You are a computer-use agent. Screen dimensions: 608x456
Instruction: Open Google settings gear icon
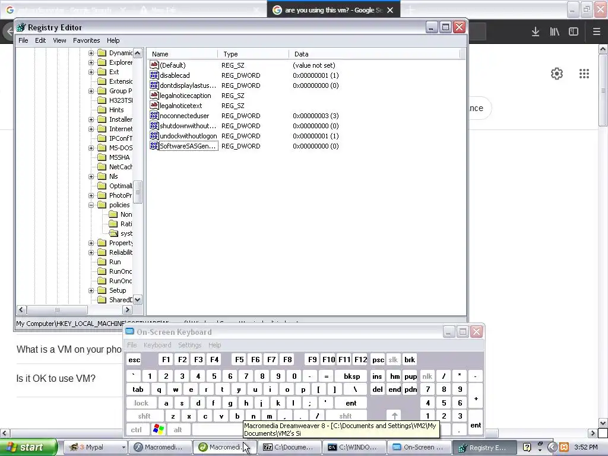557,74
